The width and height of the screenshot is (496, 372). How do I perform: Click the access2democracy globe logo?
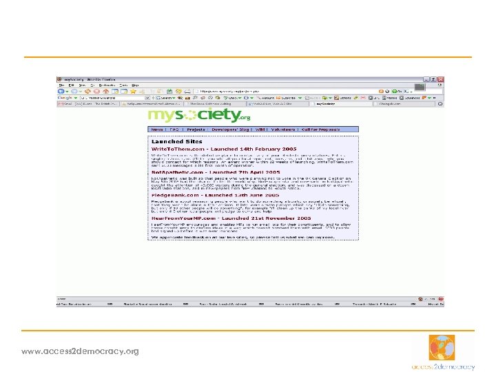tap(442, 347)
